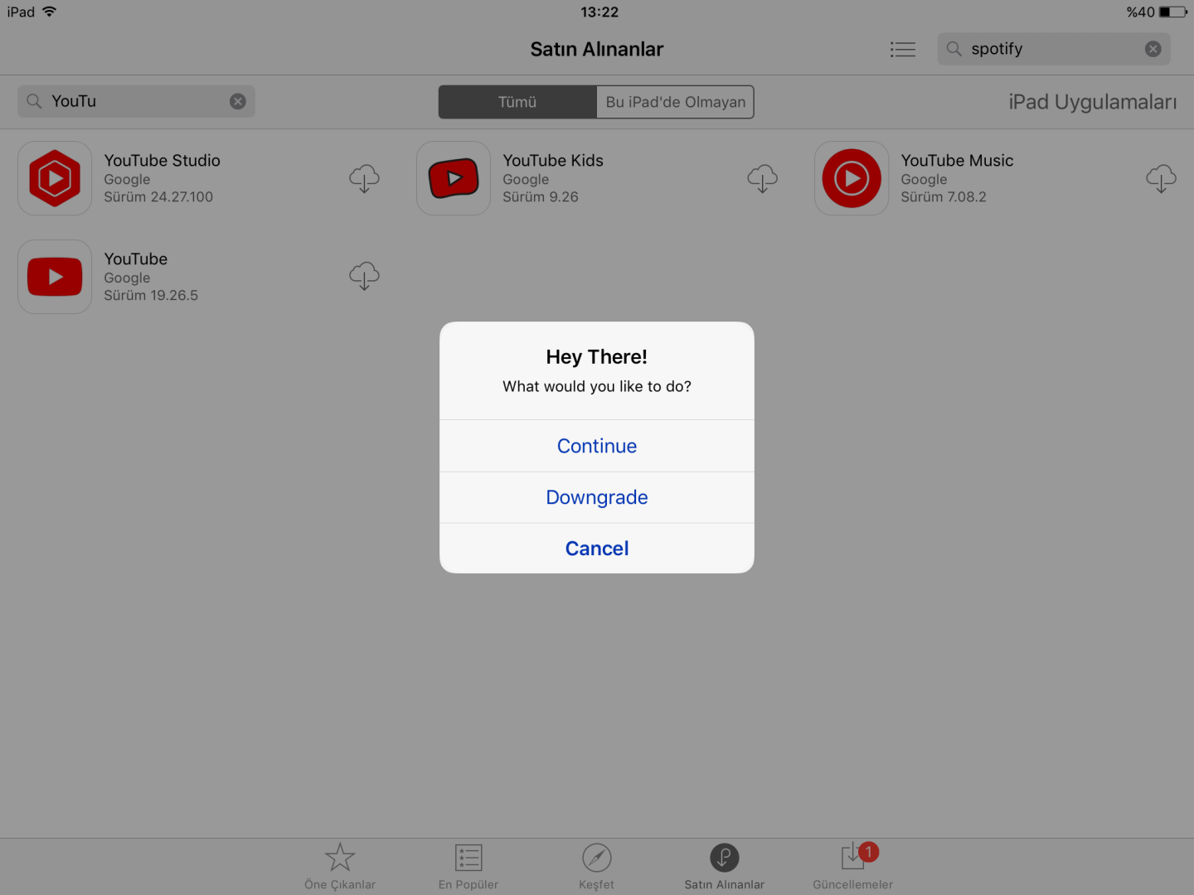Download YouTube Studio via cloud icon
This screenshot has width=1194, height=895.
(x=364, y=178)
